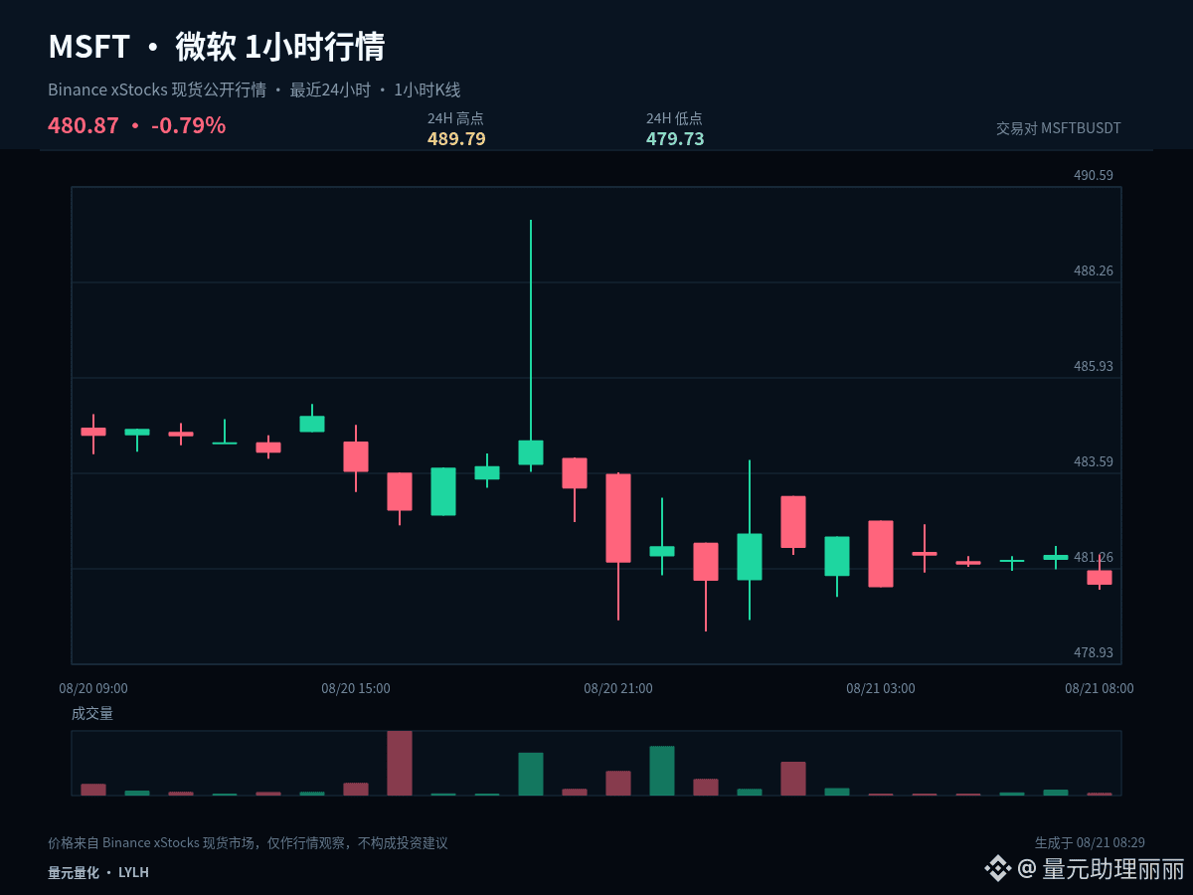Click the time label '08/20 21:00'
1193x895 pixels.
pos(618,688)
